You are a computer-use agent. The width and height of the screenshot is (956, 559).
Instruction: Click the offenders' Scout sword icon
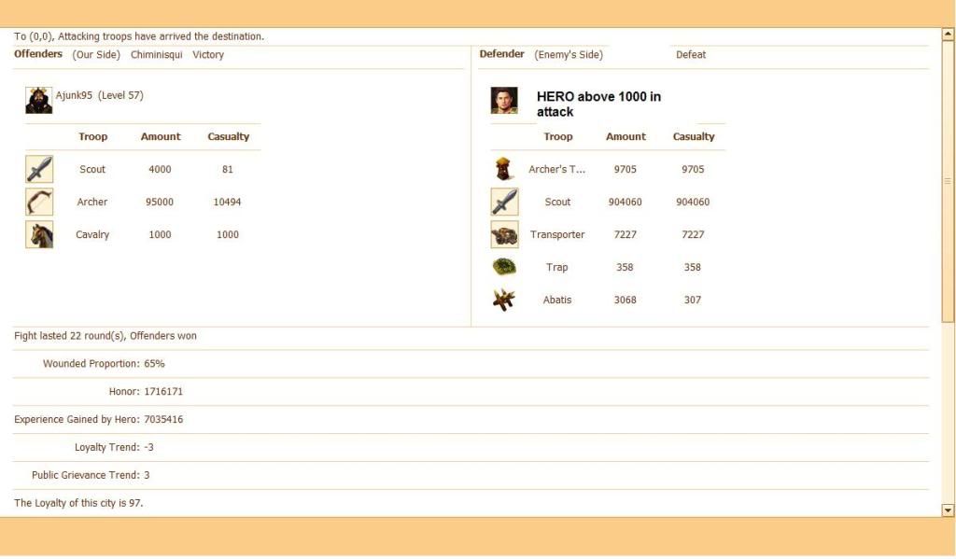click(39, 169)
